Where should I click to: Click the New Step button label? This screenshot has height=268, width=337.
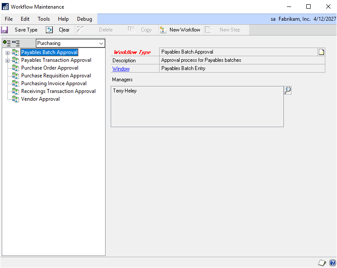(230, 30)
